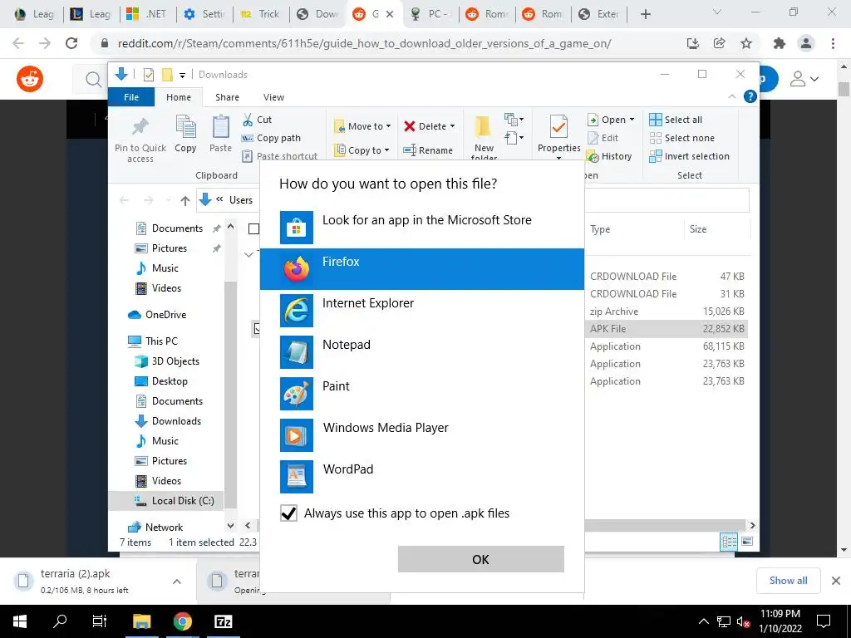Close the Chrome downloads bar
Screen dimensions: 851x638
coord(836,581)
